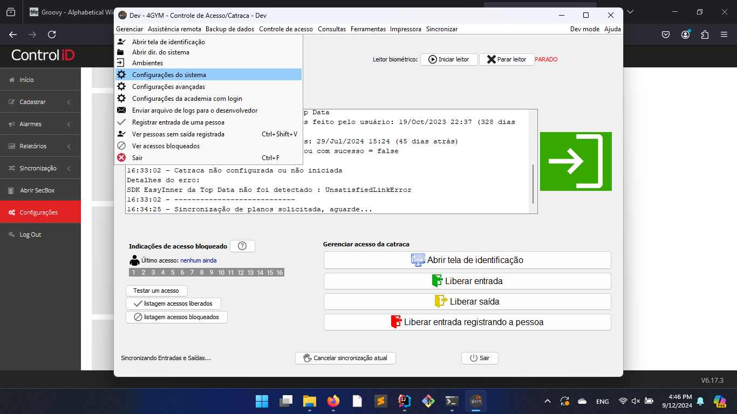Click the 4GYM icon in taskbar
The image size is (737, 414).
[475, 401]
